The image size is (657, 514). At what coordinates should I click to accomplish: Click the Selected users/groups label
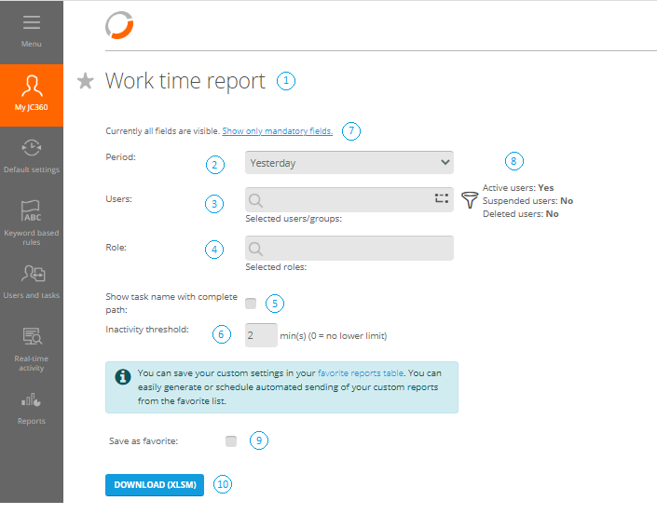click(294, 219)
